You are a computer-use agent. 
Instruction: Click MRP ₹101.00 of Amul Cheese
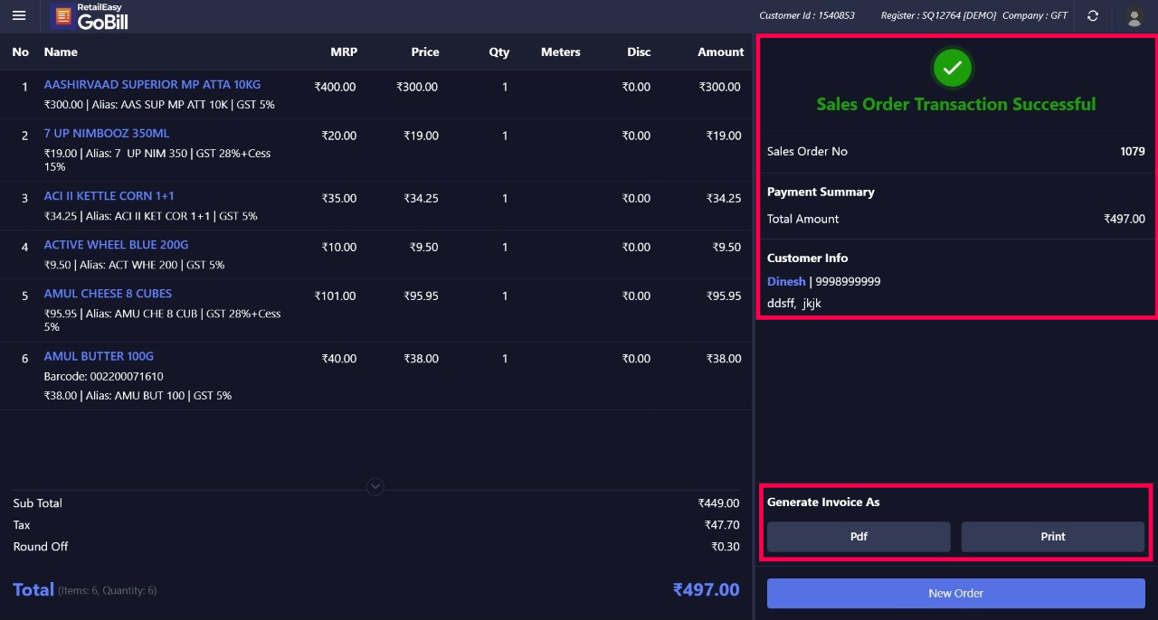tap(336, 296)
